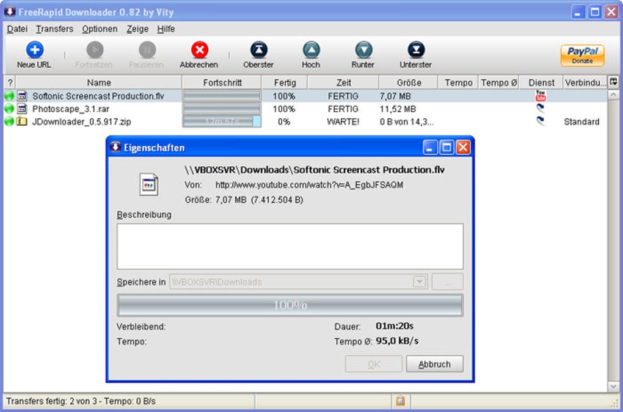Click the greyed OK button

pyautogui.click(x=373, y=364)
